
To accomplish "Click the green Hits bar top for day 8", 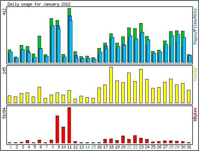I will click(52, 22).
